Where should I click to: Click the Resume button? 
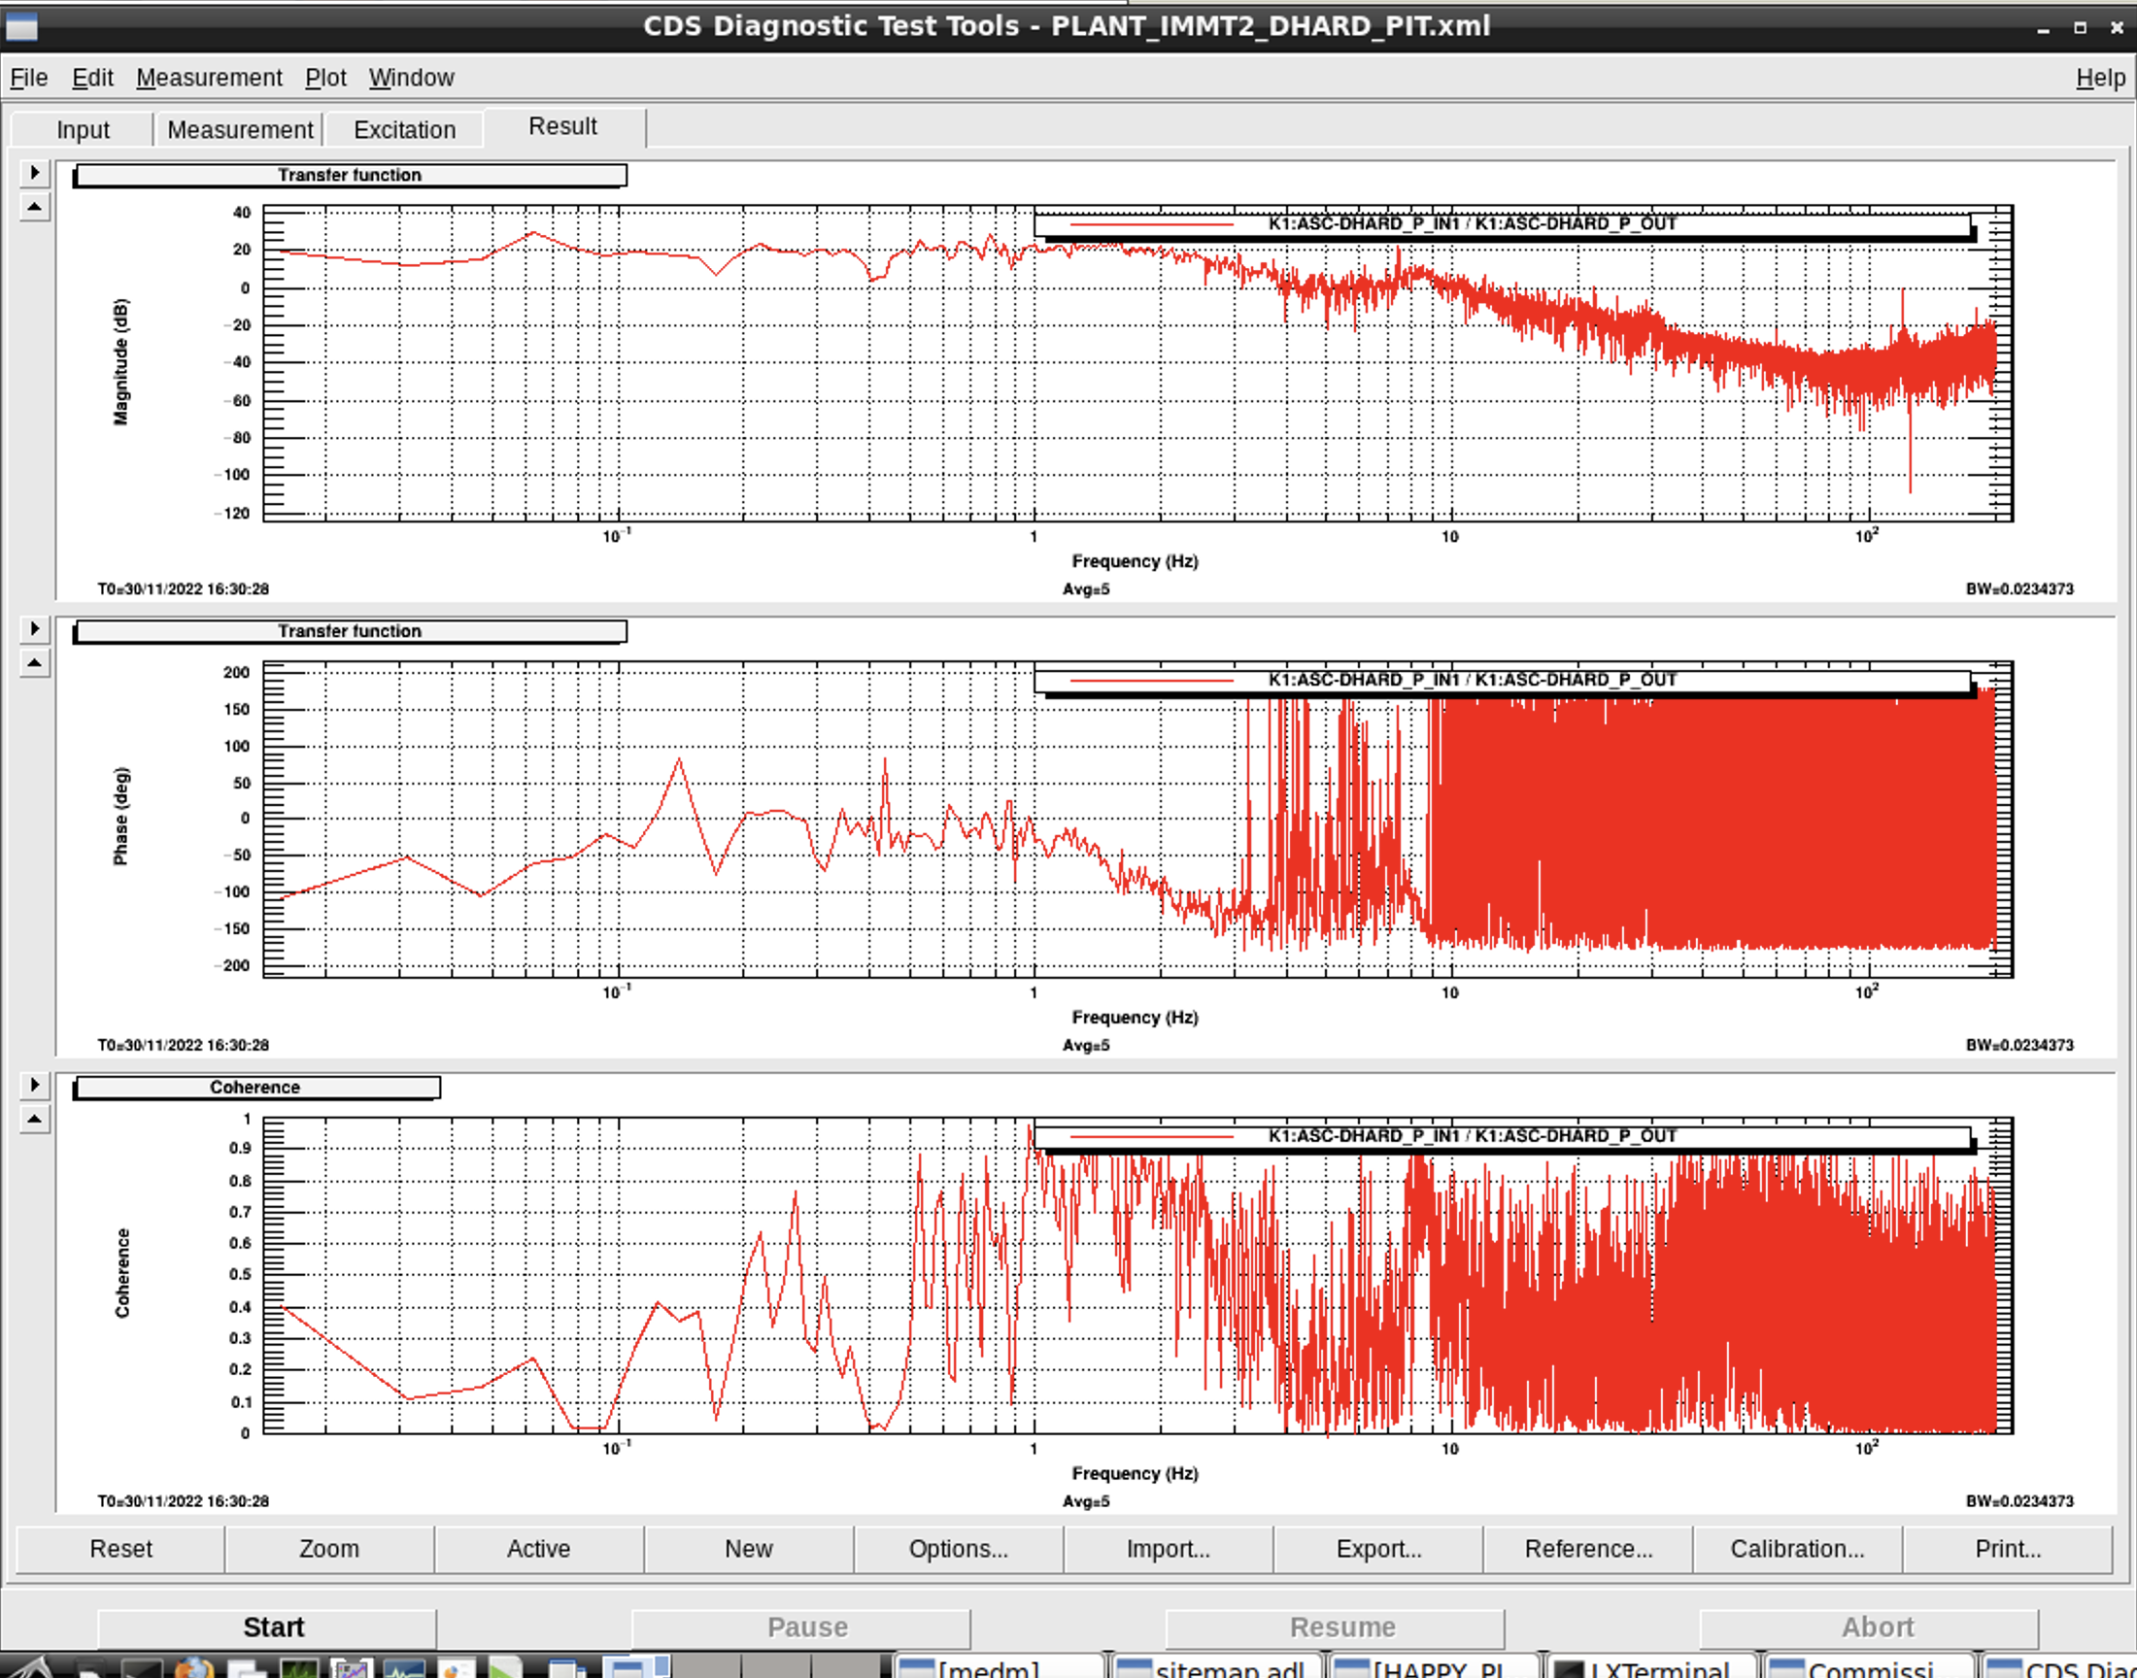click(1336, 1628)
